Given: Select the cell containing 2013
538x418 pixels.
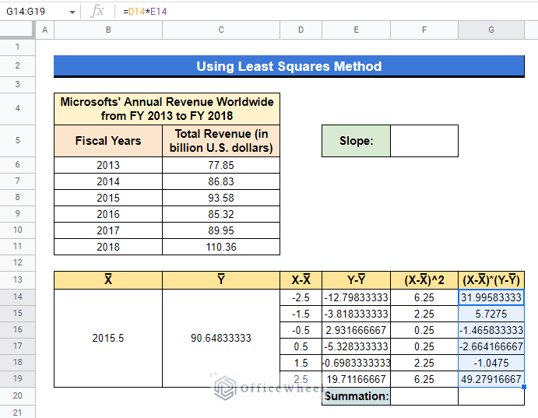Looking at the screenshot, I should tap(108, 165).
